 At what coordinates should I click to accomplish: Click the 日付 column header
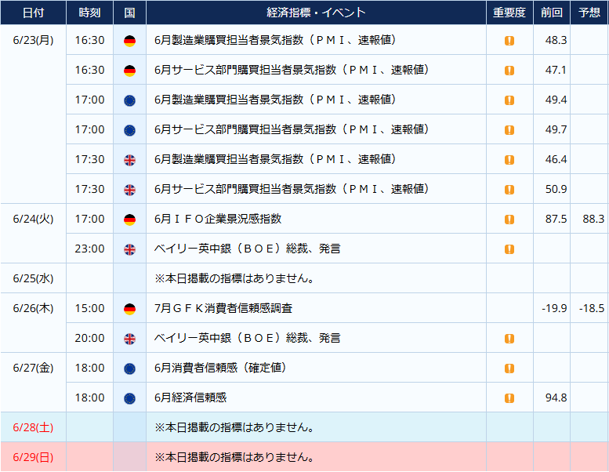click(x=33, y=13)
